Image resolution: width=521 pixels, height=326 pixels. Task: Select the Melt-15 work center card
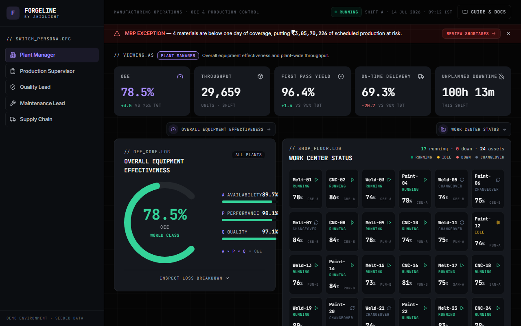click(379, 274)
